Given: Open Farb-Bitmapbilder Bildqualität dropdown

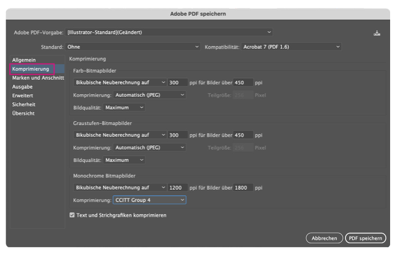Looking at the screenshot, I should (124, 107).
